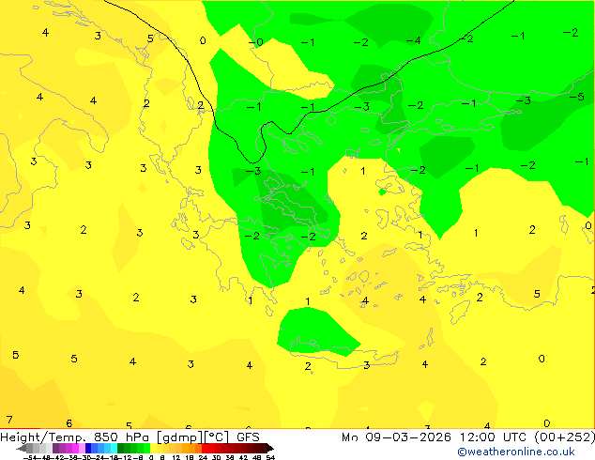This screenshot has width=595, height=460.
Task: Click the 54 label on the legend scale
Action: (270, 458)
